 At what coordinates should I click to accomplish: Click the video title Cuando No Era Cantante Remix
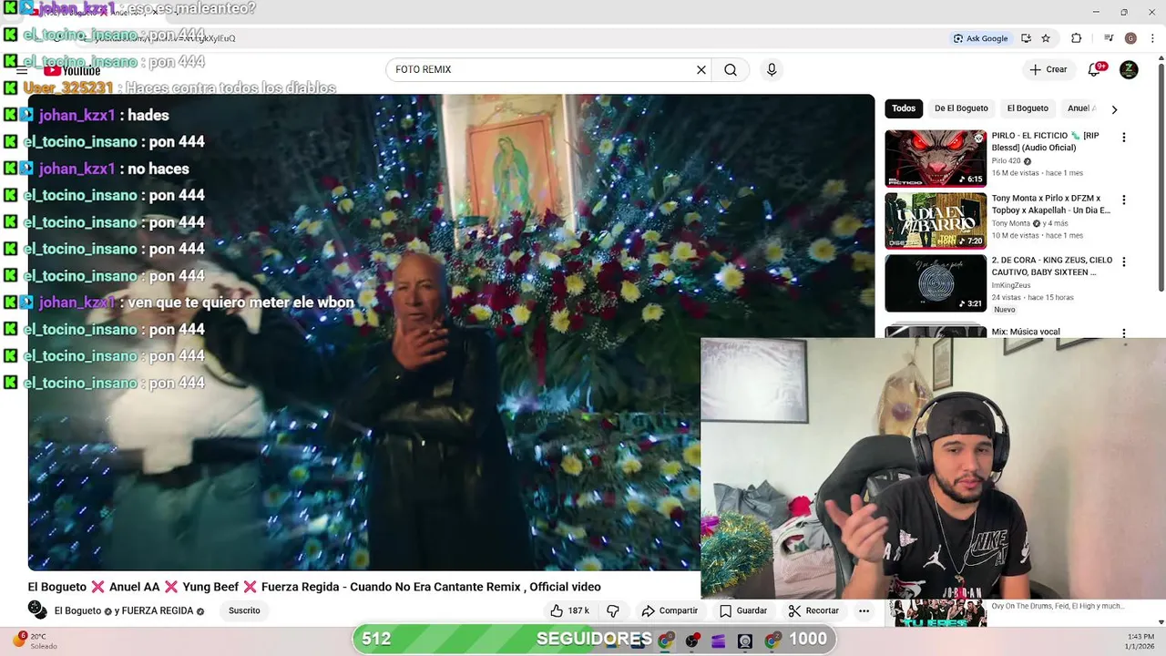pyautogui.click(x=314, y=587)
